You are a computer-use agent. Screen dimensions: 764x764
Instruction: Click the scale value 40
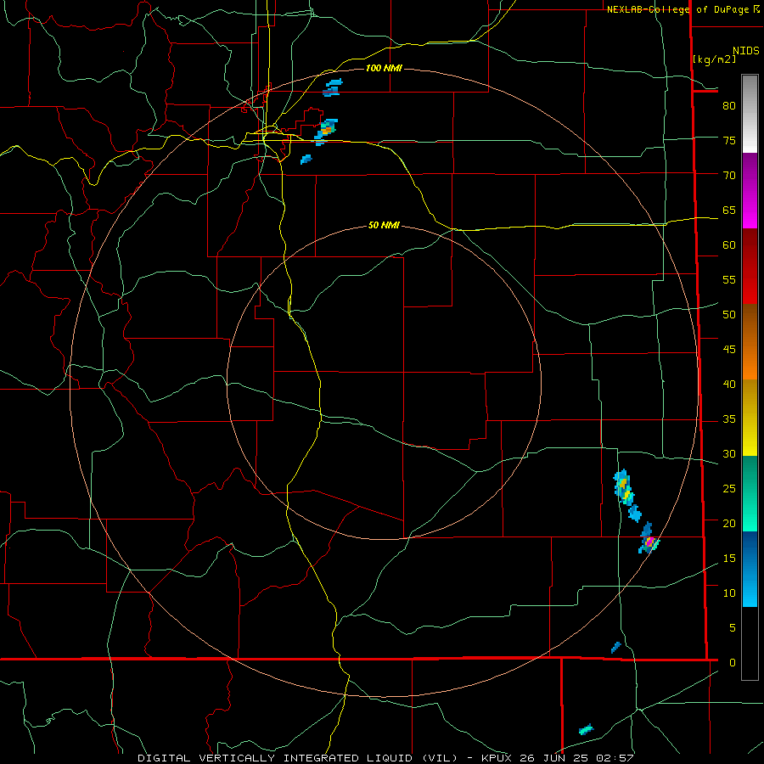point(729,384)
